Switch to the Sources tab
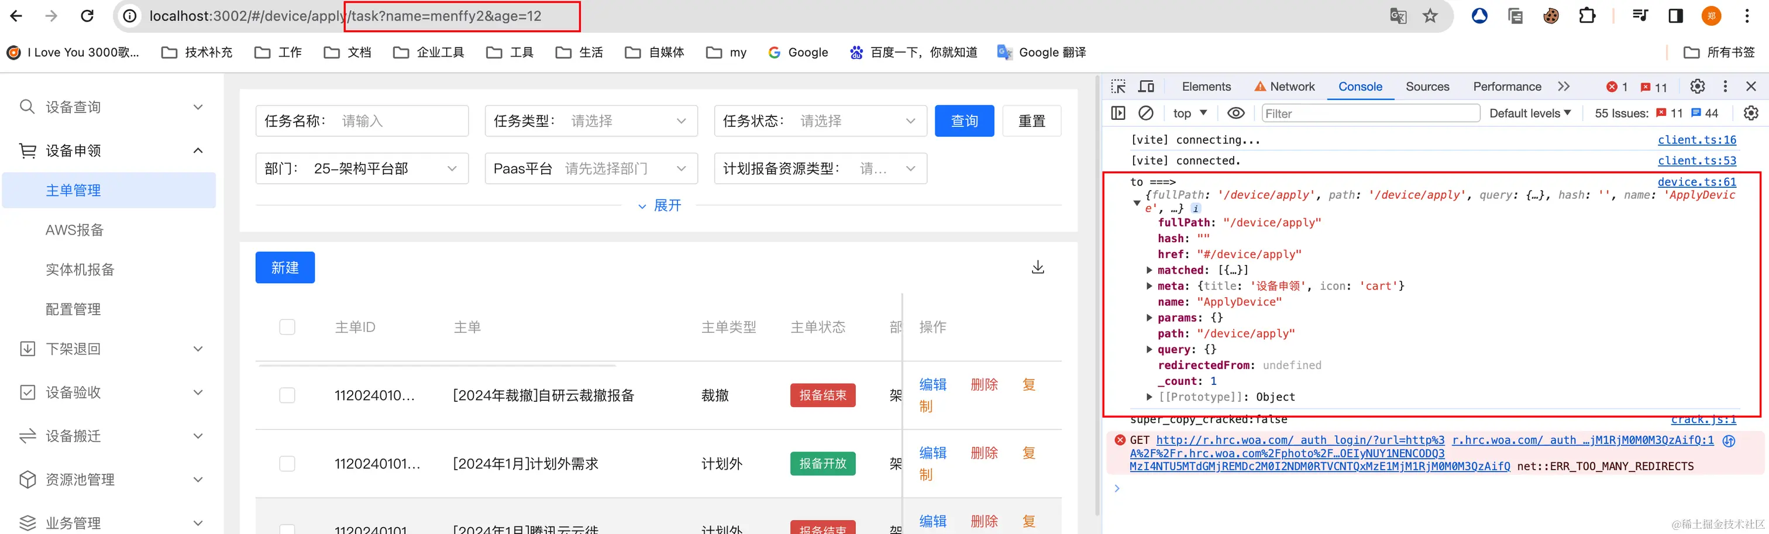This screenshot has width=1769, height=534. coord(1427,87)
